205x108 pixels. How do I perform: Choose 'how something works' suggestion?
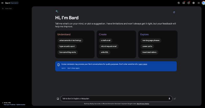[x=68, y=52]
